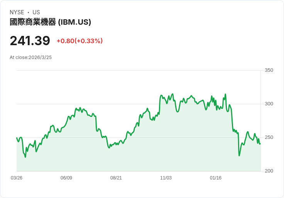Click the 200 y-axis price label

[x=269, y=171]
